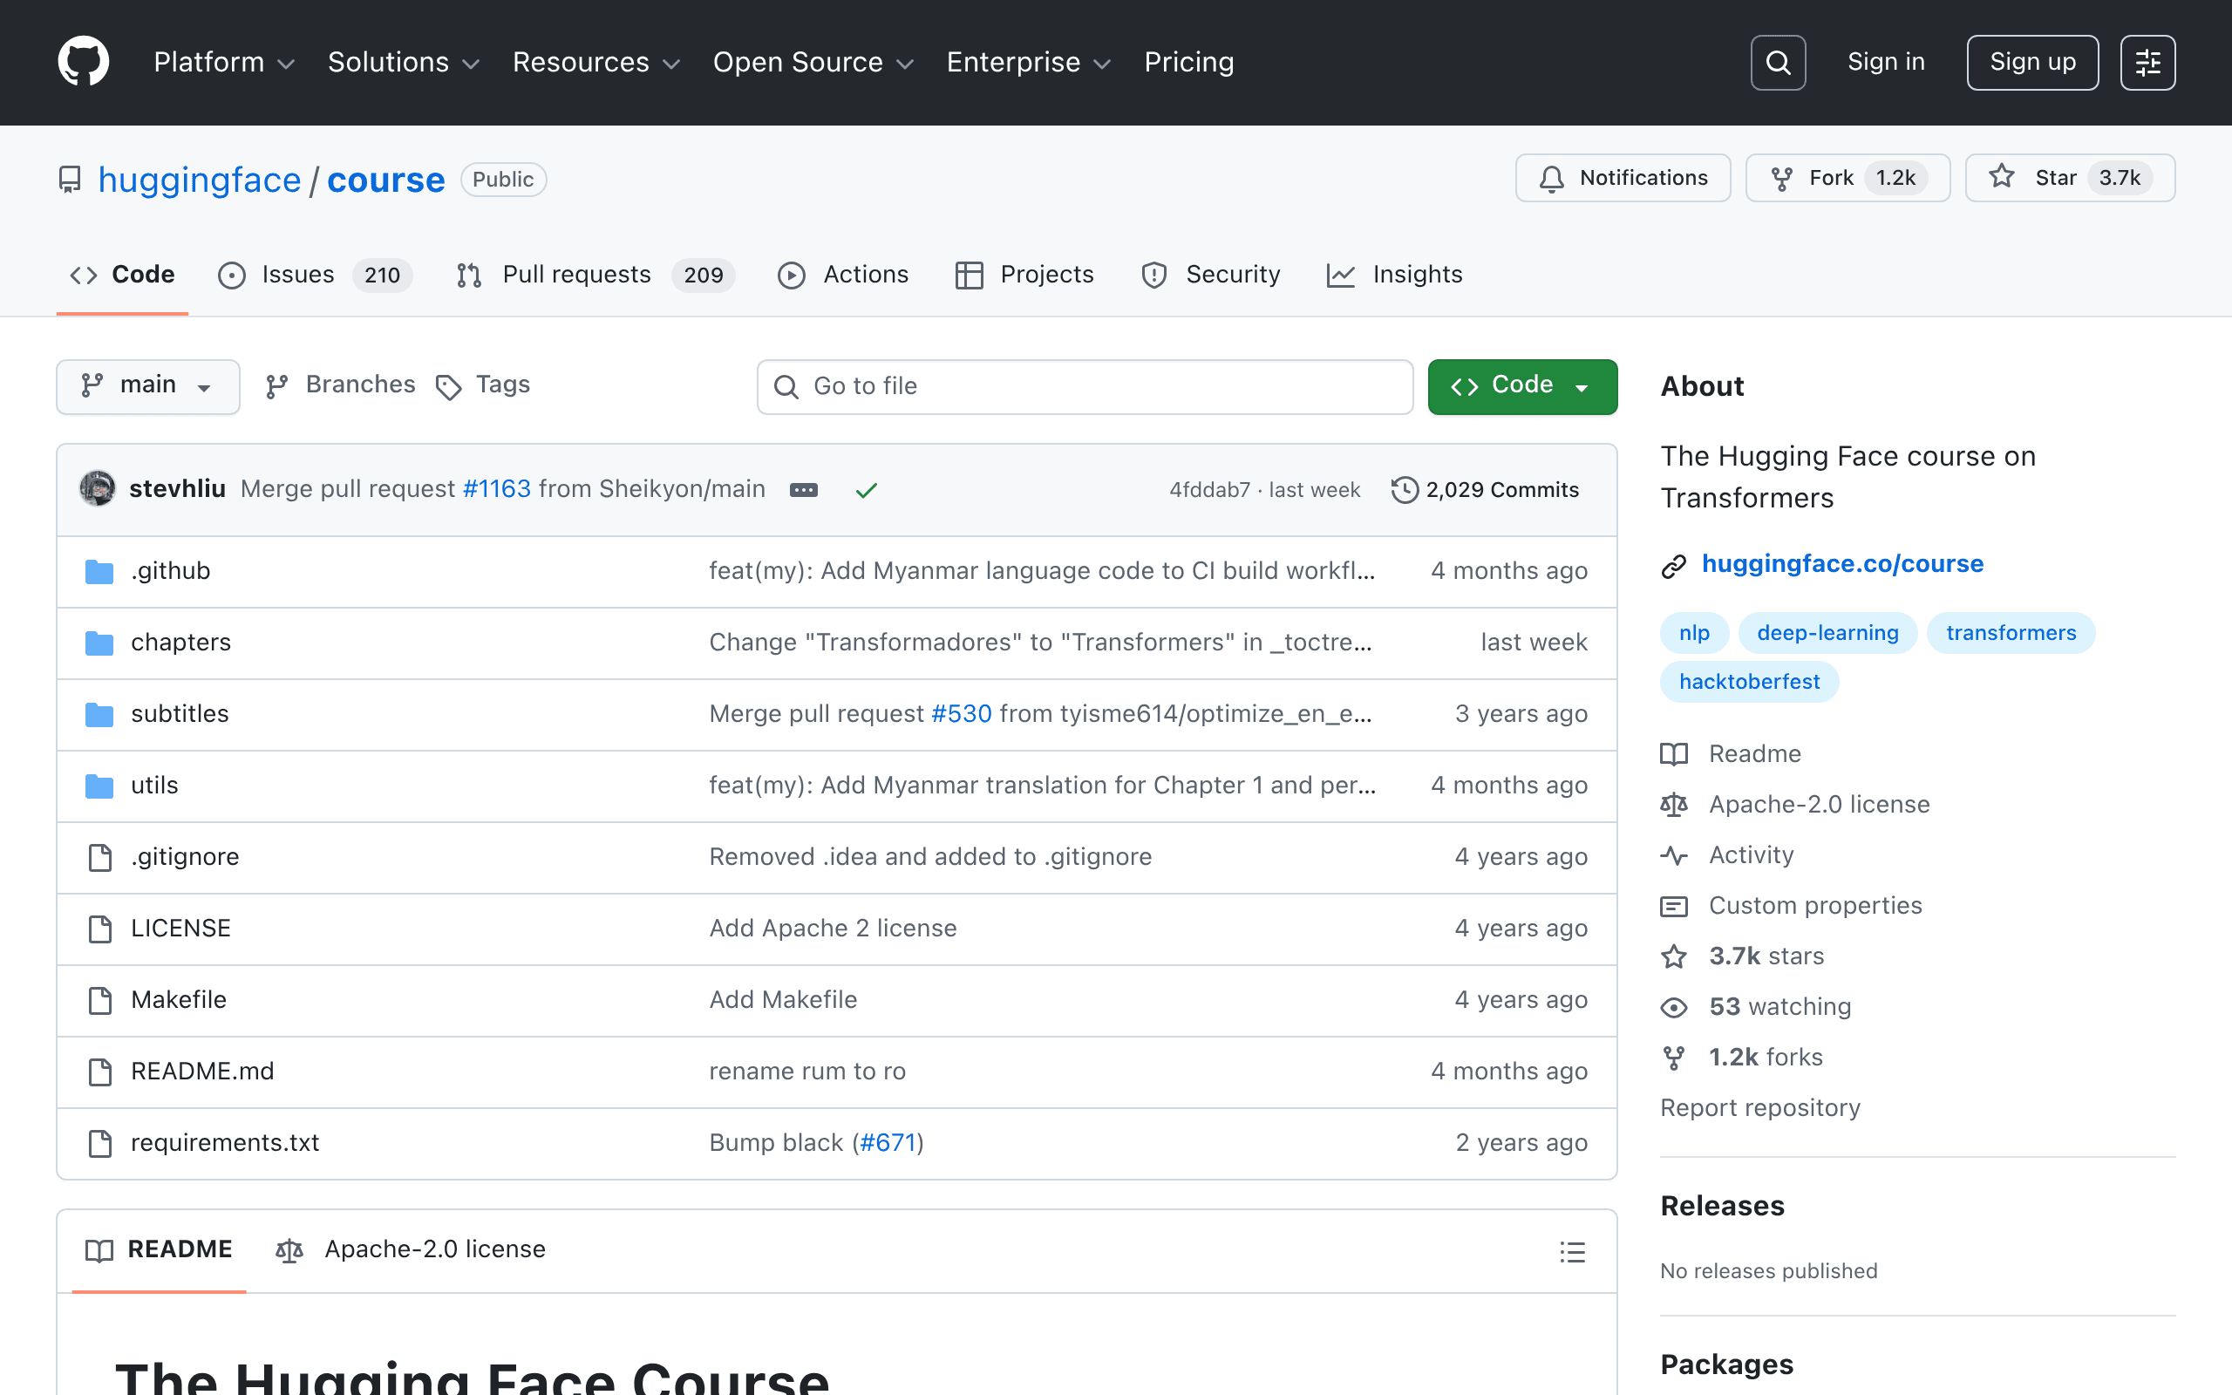Select the Code repository tab
Image resolution: width=2232 pixels, height=1395 pixels.
pyautogui.click(x=123, y=275)
